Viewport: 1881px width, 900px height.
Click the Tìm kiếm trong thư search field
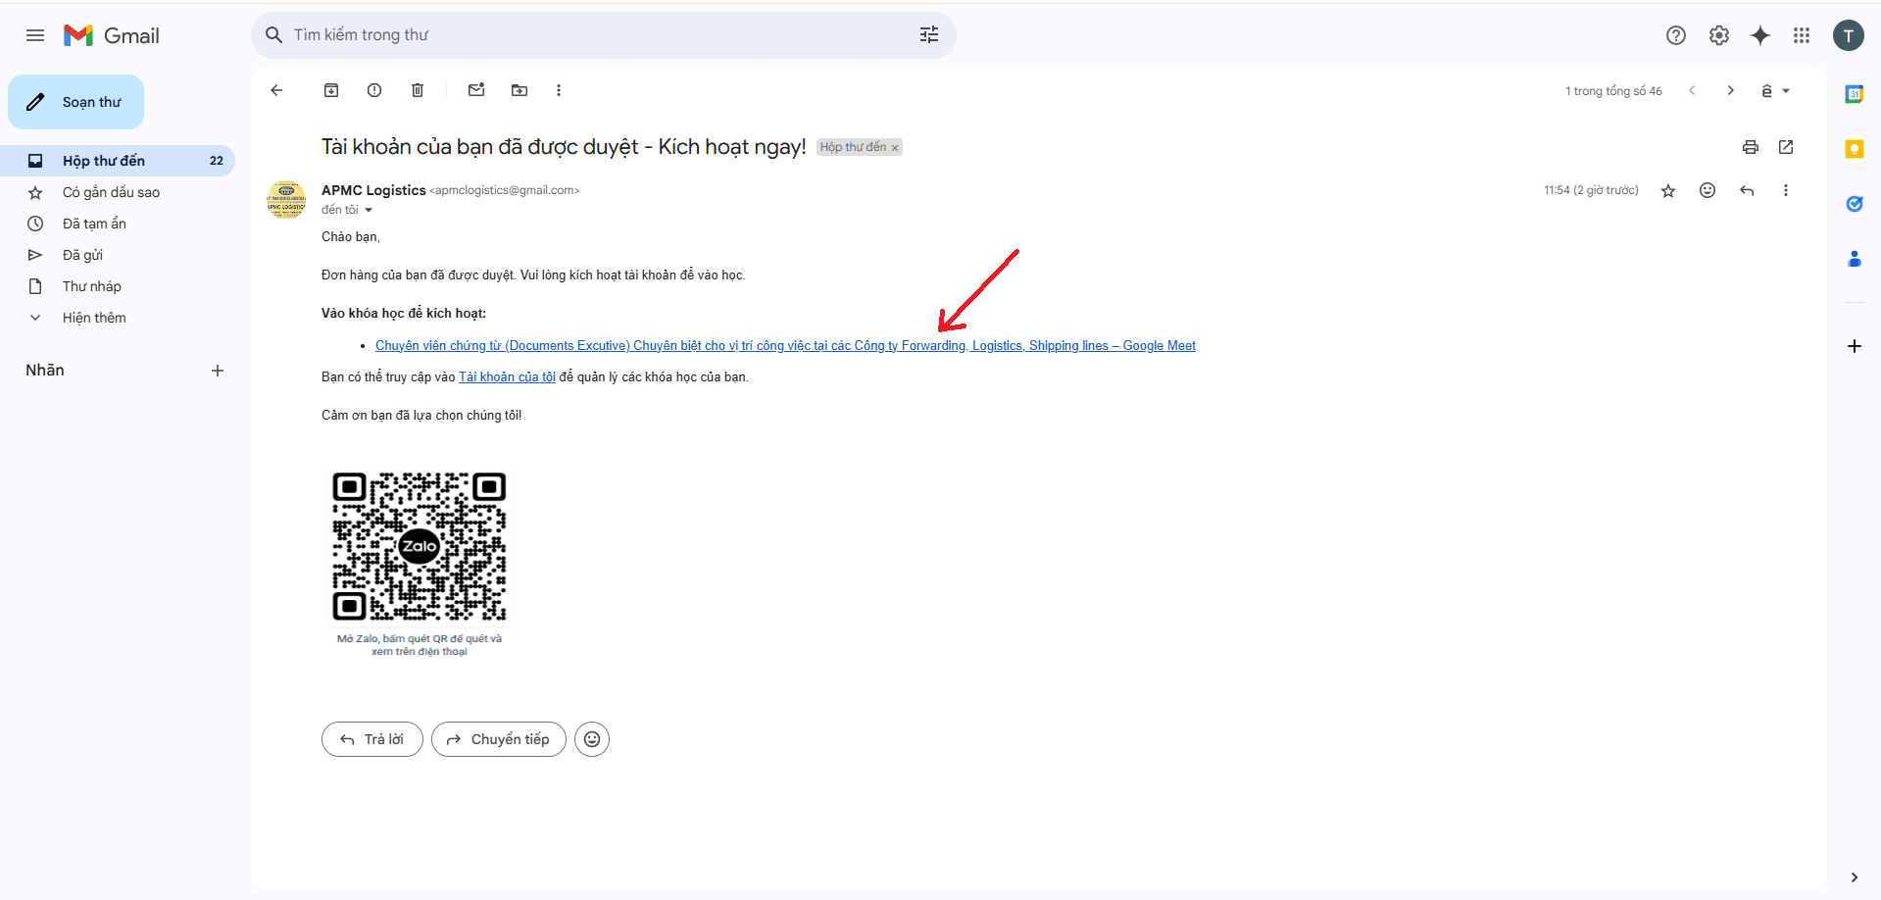point(588,35)
